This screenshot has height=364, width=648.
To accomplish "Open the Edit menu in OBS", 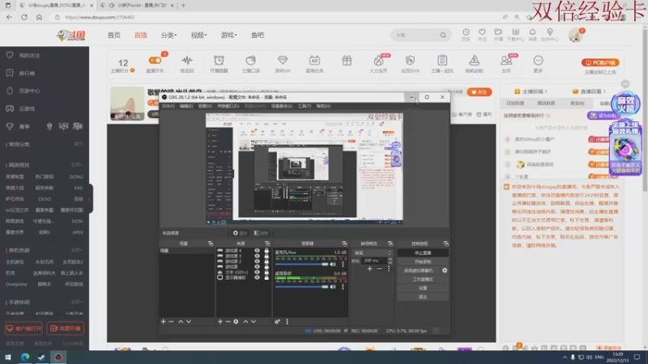I will 186,106.
